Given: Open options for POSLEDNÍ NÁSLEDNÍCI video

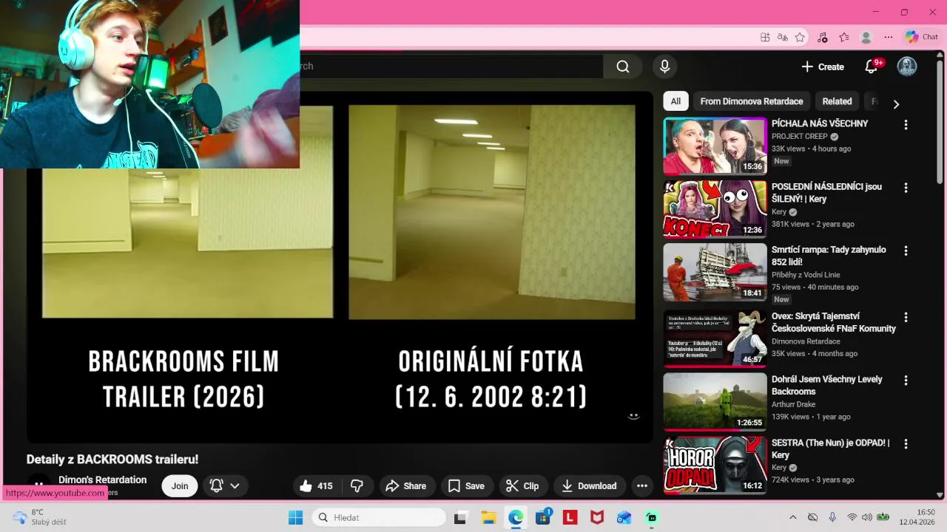Looking at the screenshot, I should pyautogui.click(x=906, y=188).
